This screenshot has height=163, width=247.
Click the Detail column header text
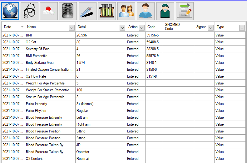[82, 27]
